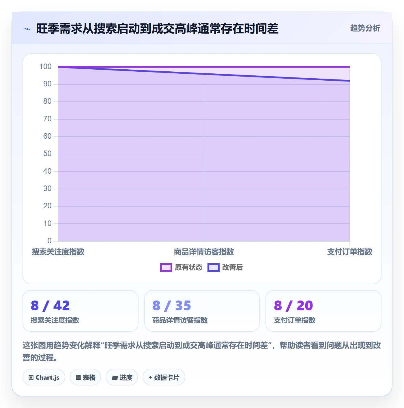Click the 100 y-axis tick label
This screenshot has height=408, width=404.
point(45,67)
